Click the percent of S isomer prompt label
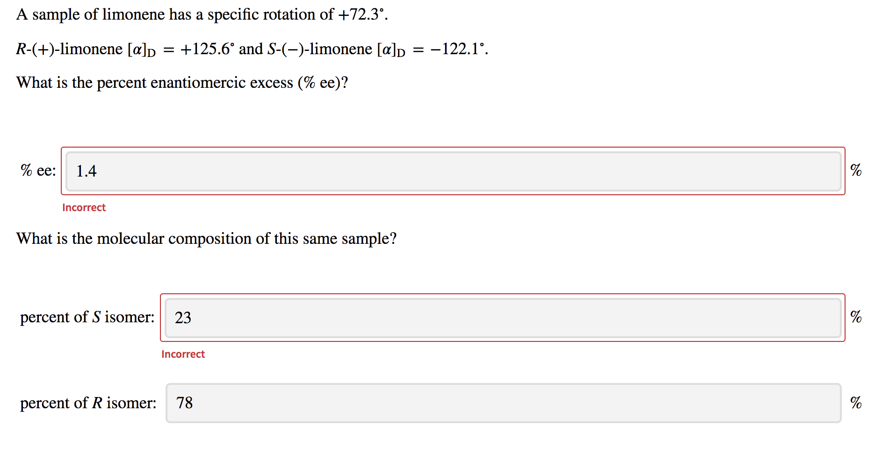882x468 pixels. tap(87, 318)
